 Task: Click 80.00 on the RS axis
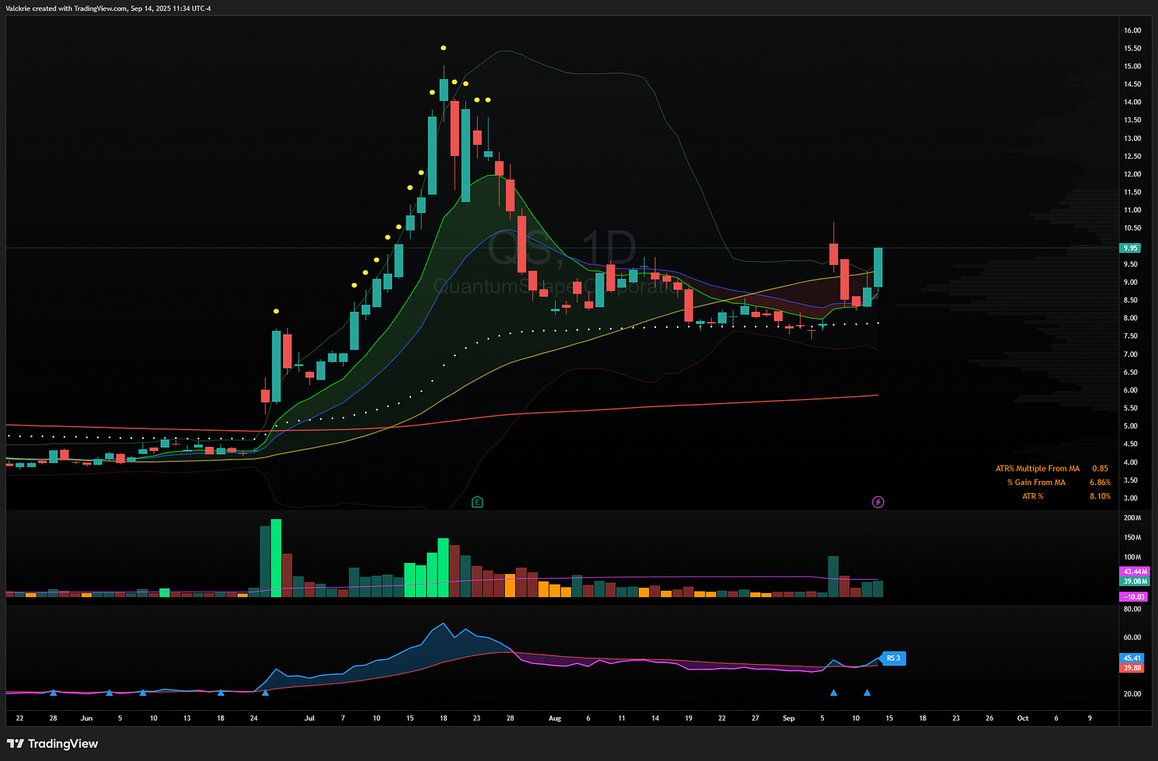pos(1132,609)
